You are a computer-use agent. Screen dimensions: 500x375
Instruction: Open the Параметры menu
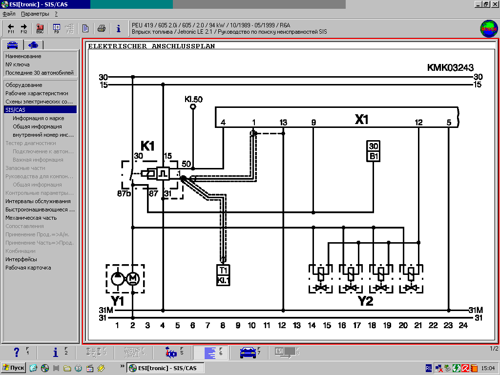point(35,14)
